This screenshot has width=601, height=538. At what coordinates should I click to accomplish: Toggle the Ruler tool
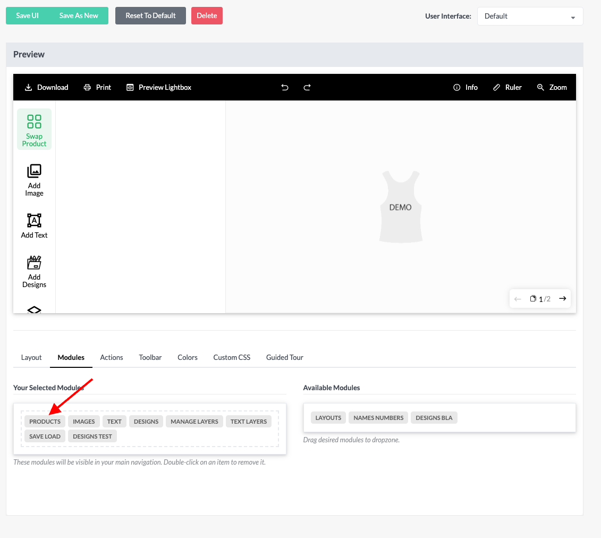507,87
